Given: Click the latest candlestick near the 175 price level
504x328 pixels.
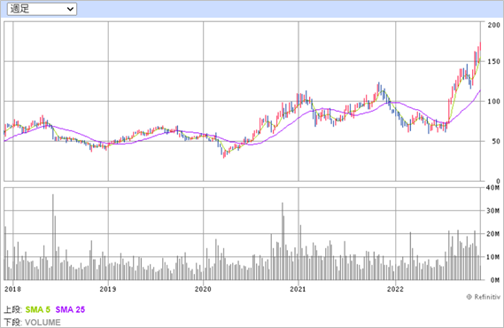Looking at the screenshot, I should (x=480, y=51).
